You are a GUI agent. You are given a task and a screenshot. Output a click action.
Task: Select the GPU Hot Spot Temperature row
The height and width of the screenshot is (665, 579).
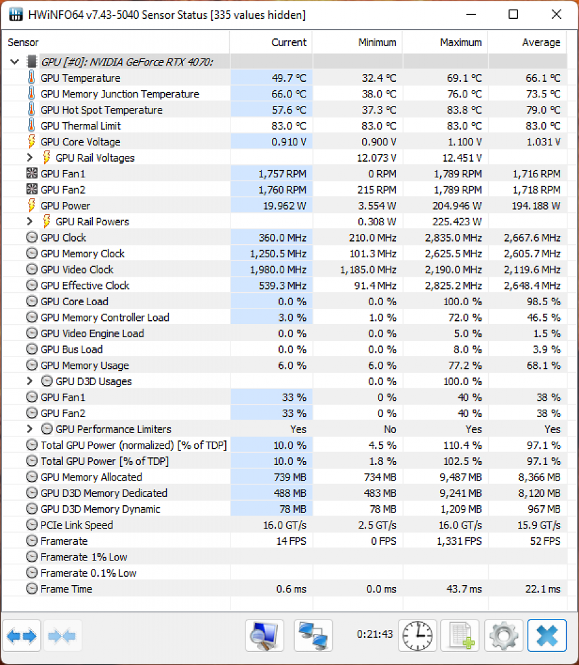point(284,110)
